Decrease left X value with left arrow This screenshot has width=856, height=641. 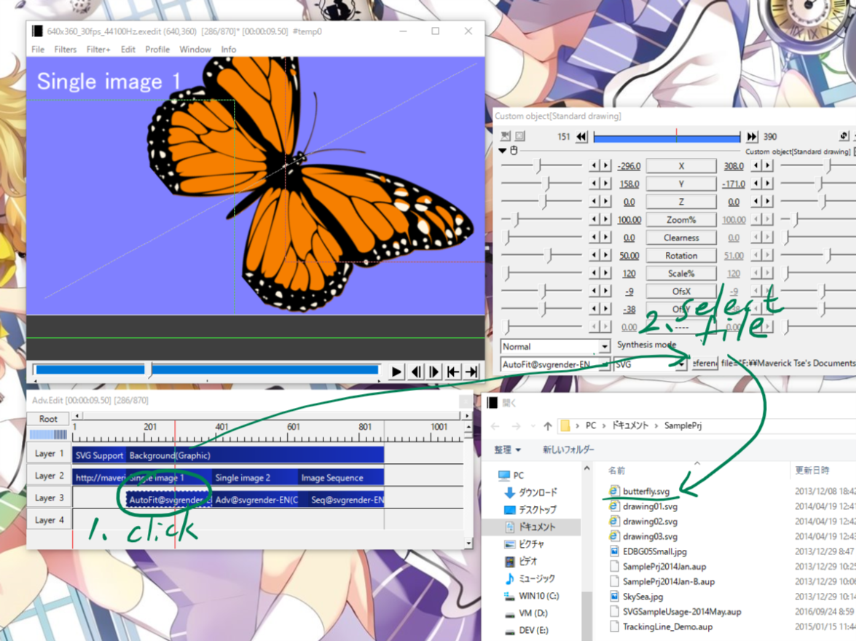pos(594,165)
